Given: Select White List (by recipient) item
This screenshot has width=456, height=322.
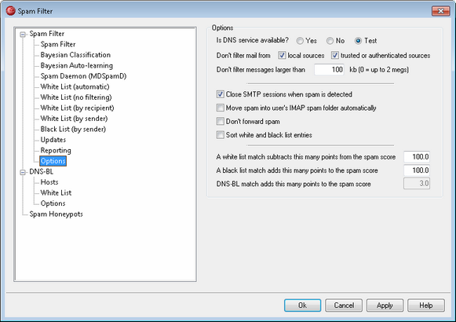Looking at the screenshot, I should (x=77, y=108).
